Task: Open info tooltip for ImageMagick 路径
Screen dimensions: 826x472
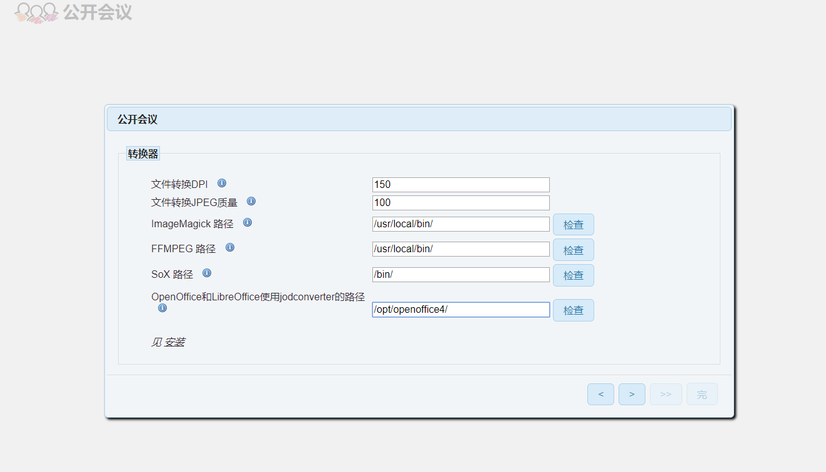Action: (x=247, y=223)
